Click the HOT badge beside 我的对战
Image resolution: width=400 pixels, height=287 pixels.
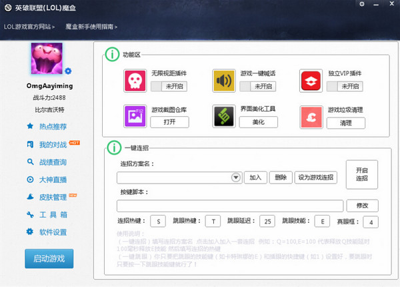(75, 143)
